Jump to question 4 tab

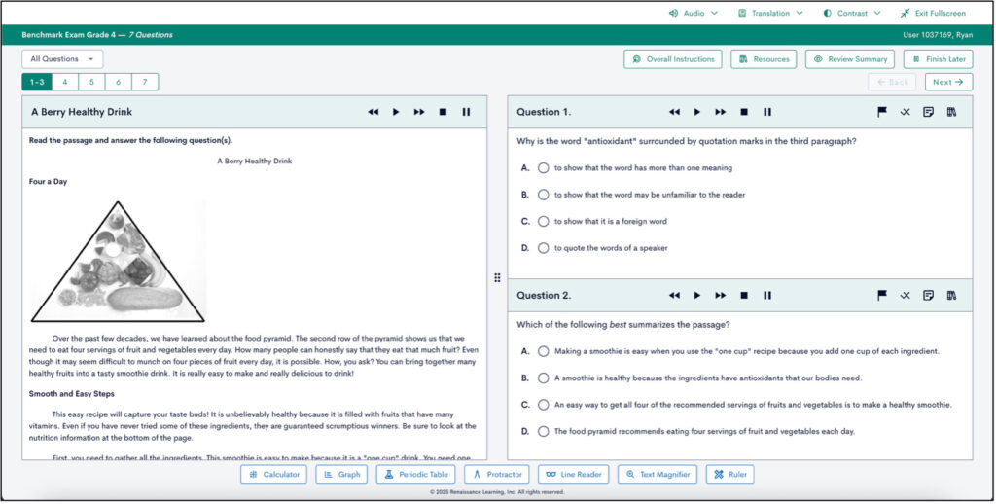click(65, 82)
